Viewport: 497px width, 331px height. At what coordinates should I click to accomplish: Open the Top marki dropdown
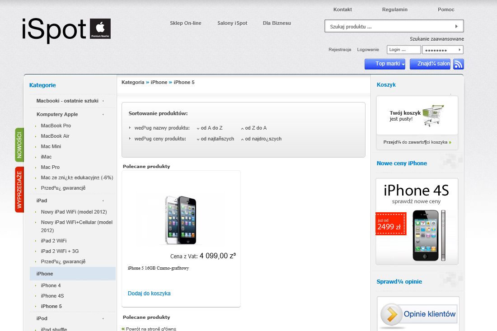click(x=385, y=64)
